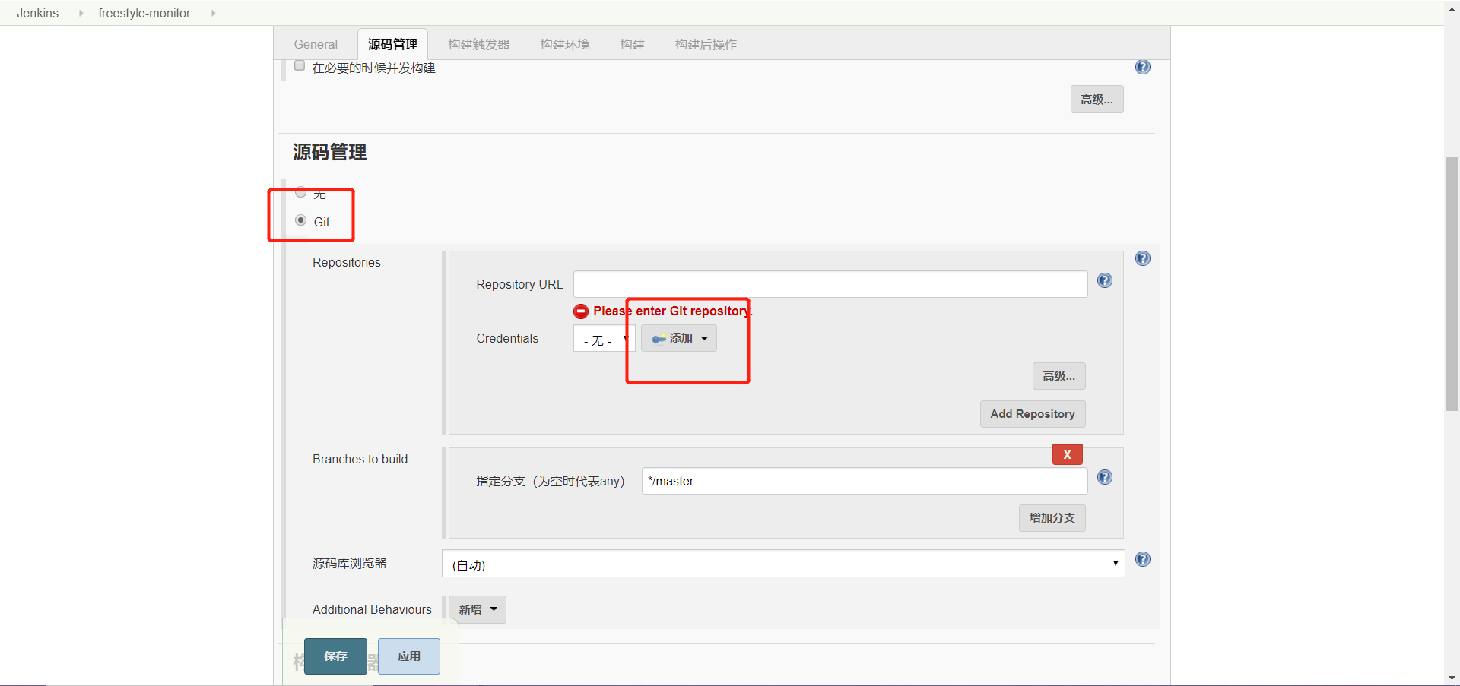Click the X to remove the branch entry

point(1067,454)
